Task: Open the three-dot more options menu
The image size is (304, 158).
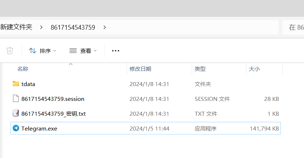Action: 115,51
